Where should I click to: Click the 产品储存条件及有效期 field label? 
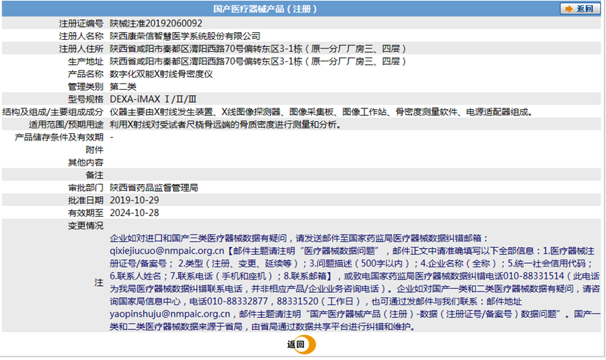click(x=59, y=137)
